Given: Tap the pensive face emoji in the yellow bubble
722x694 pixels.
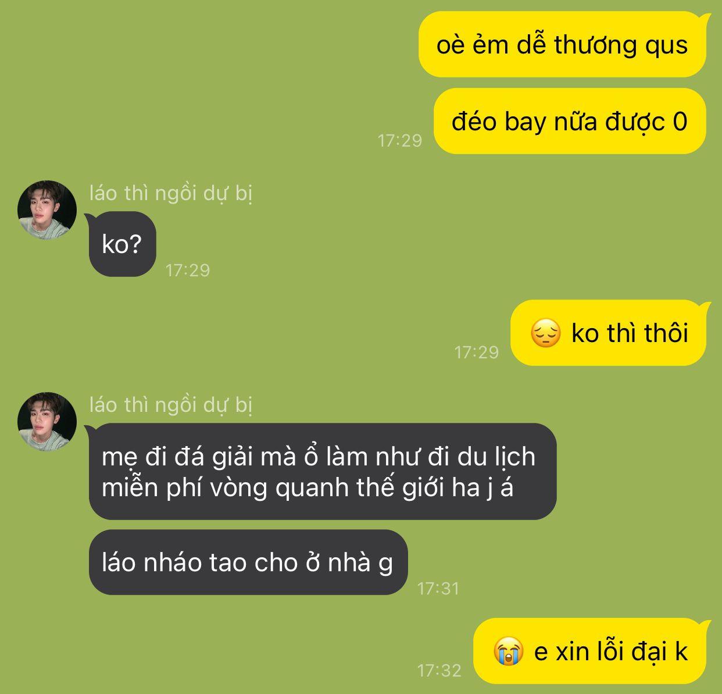Looking at the screenshot, I should (545, 333).
